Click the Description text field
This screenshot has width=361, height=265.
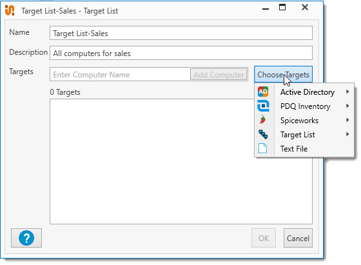tap(181, 53)
